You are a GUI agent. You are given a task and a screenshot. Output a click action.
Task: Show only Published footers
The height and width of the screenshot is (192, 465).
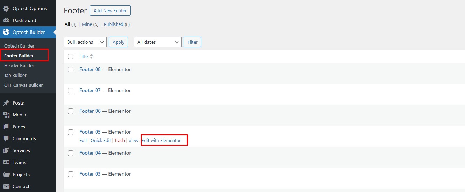(114, 24)
